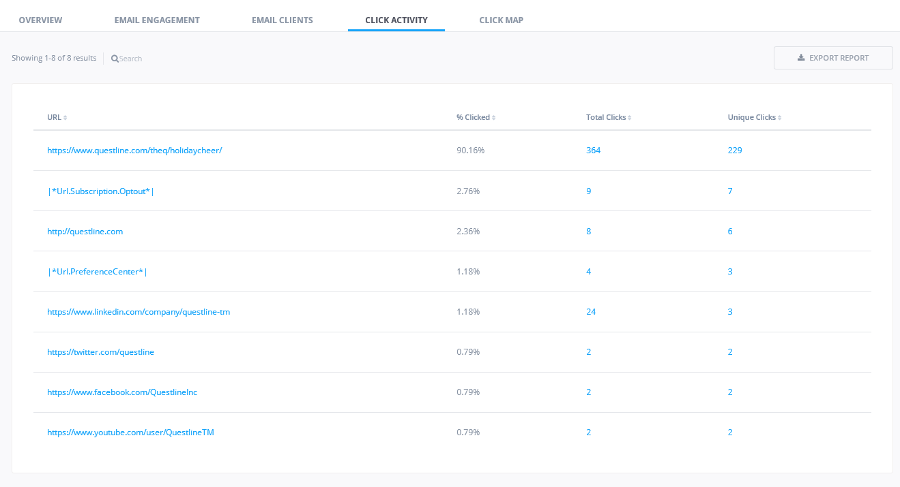Click the search magnifier icon
The image size is (900, 487).
coord(115,59)
